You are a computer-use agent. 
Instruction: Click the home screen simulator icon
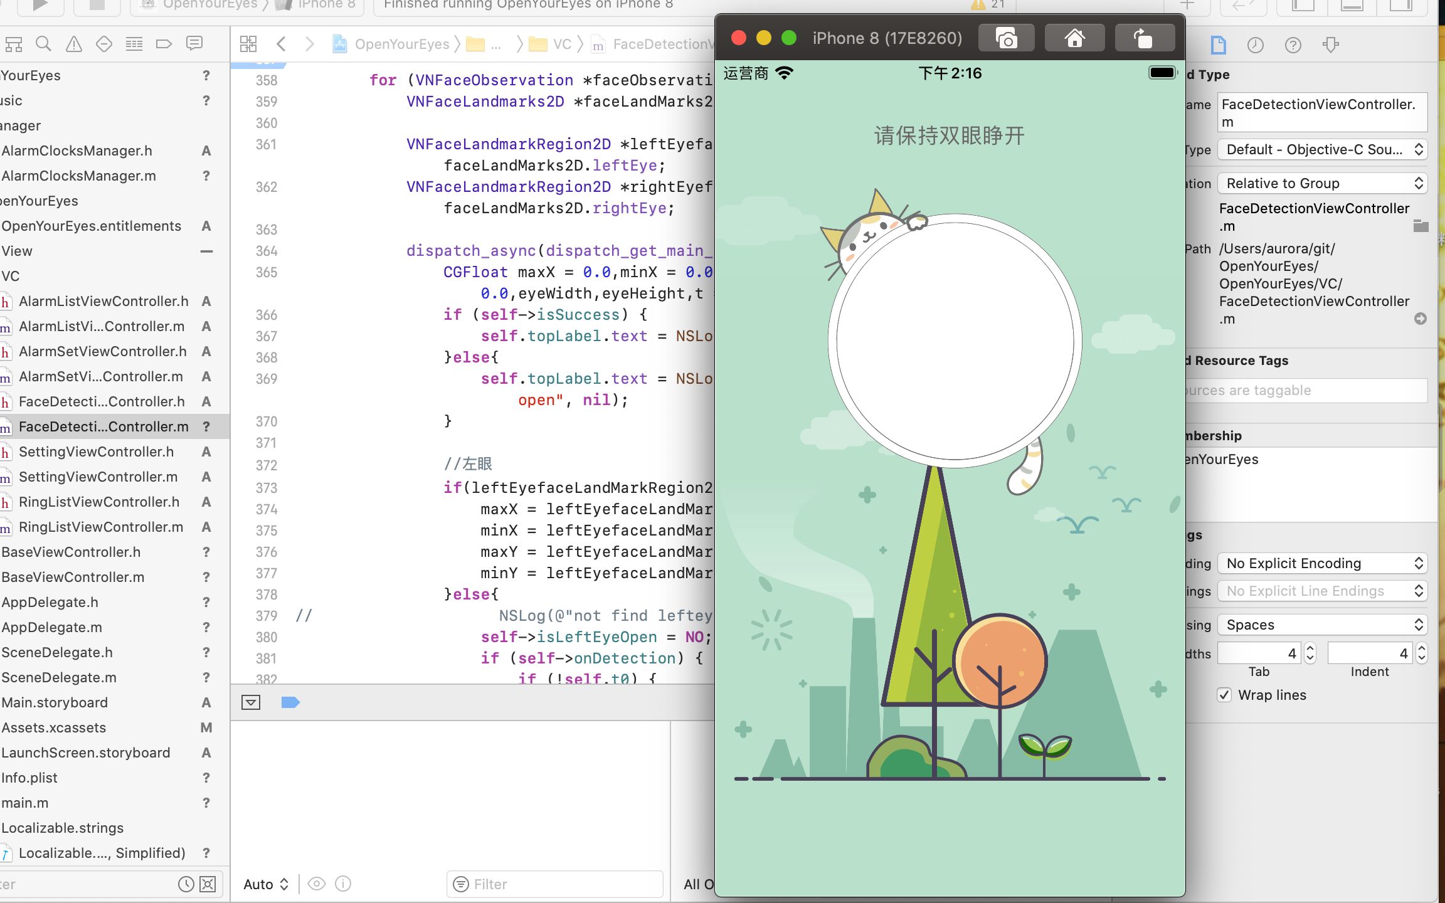[x=1074, y=38]
